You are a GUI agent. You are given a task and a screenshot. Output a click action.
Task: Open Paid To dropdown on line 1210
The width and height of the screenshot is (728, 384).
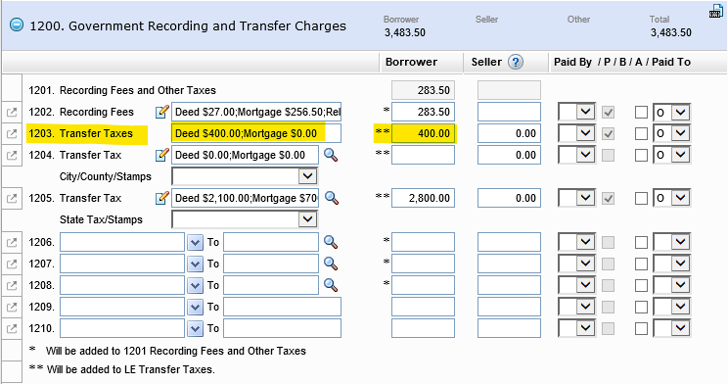[672, 329]
